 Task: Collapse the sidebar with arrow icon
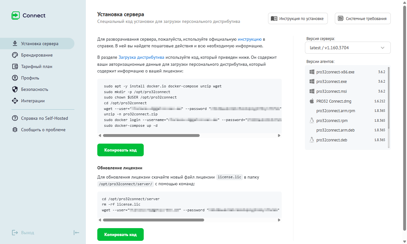pyautogui.click(x=76, y=233)
